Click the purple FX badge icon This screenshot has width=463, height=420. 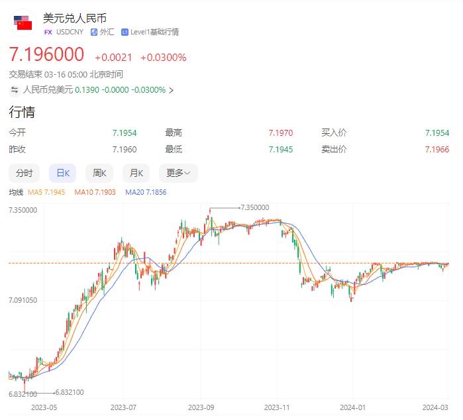point(48,32)
